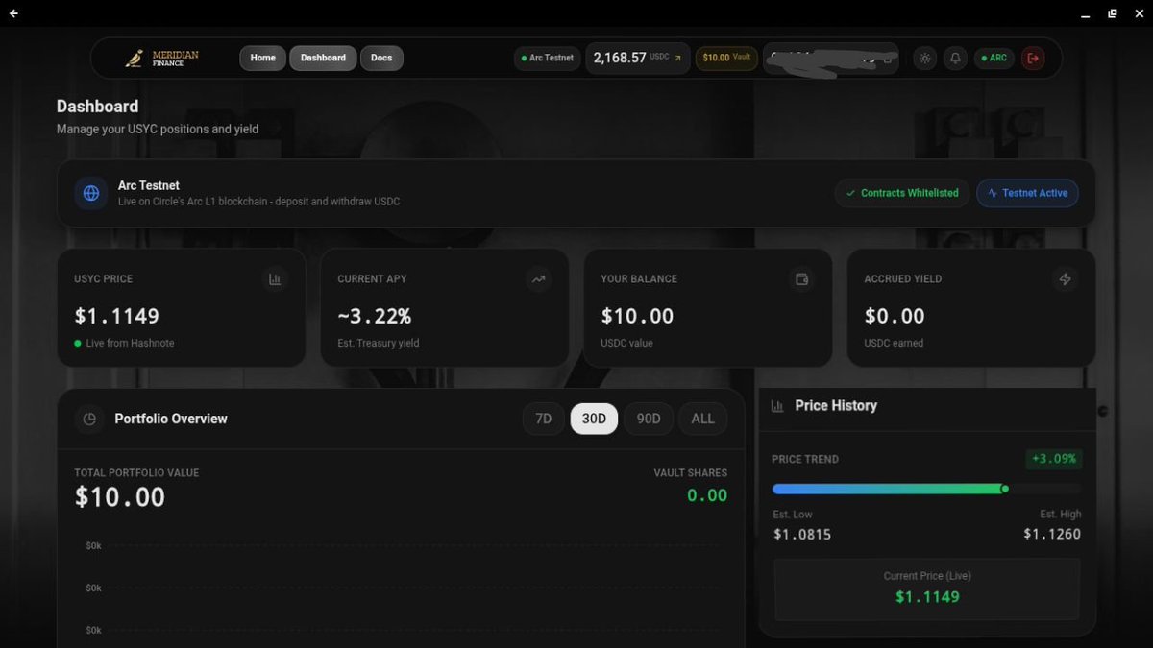Open notifications bell
1153x648 pixels.
955,59
